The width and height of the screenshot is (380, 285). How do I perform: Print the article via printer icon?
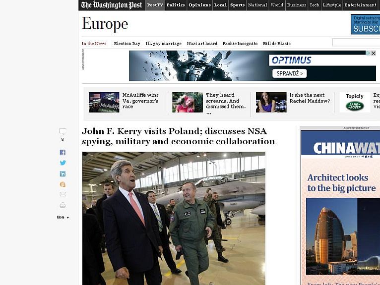(63, 205)
